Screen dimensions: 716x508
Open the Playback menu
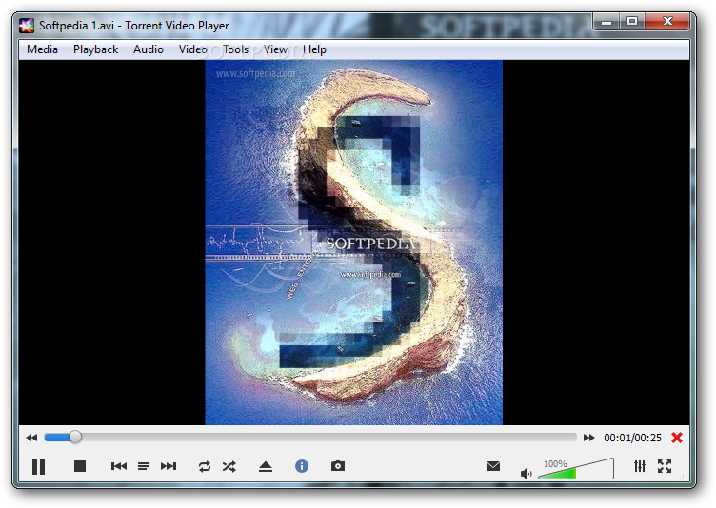95,49
